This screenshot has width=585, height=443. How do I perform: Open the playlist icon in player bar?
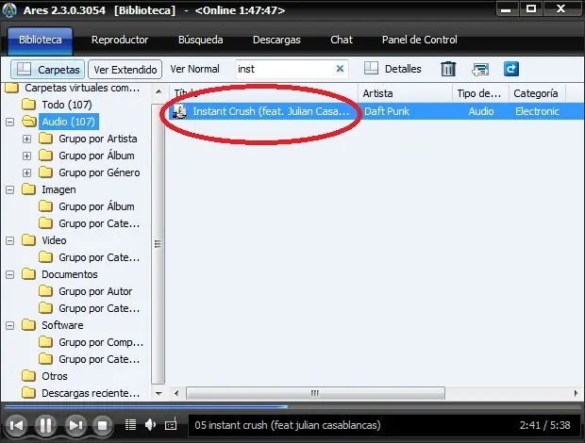pos(130,425)
